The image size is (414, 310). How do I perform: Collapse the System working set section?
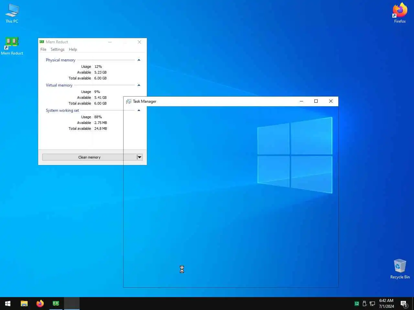pos(139,110)
